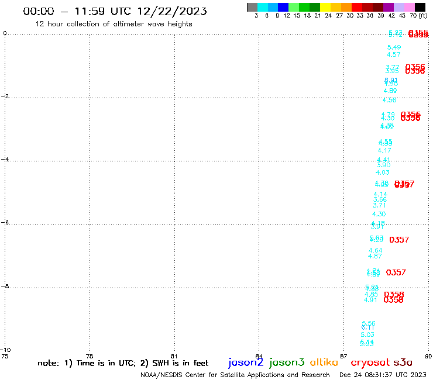Select the wave height reading '4.65'

[371, 295]
